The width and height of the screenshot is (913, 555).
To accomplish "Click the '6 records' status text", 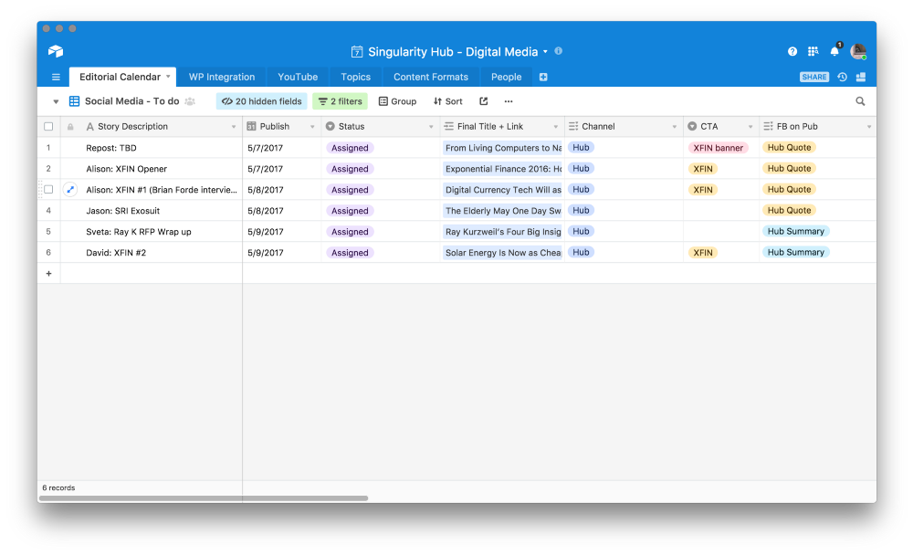I will click(58, 488).
